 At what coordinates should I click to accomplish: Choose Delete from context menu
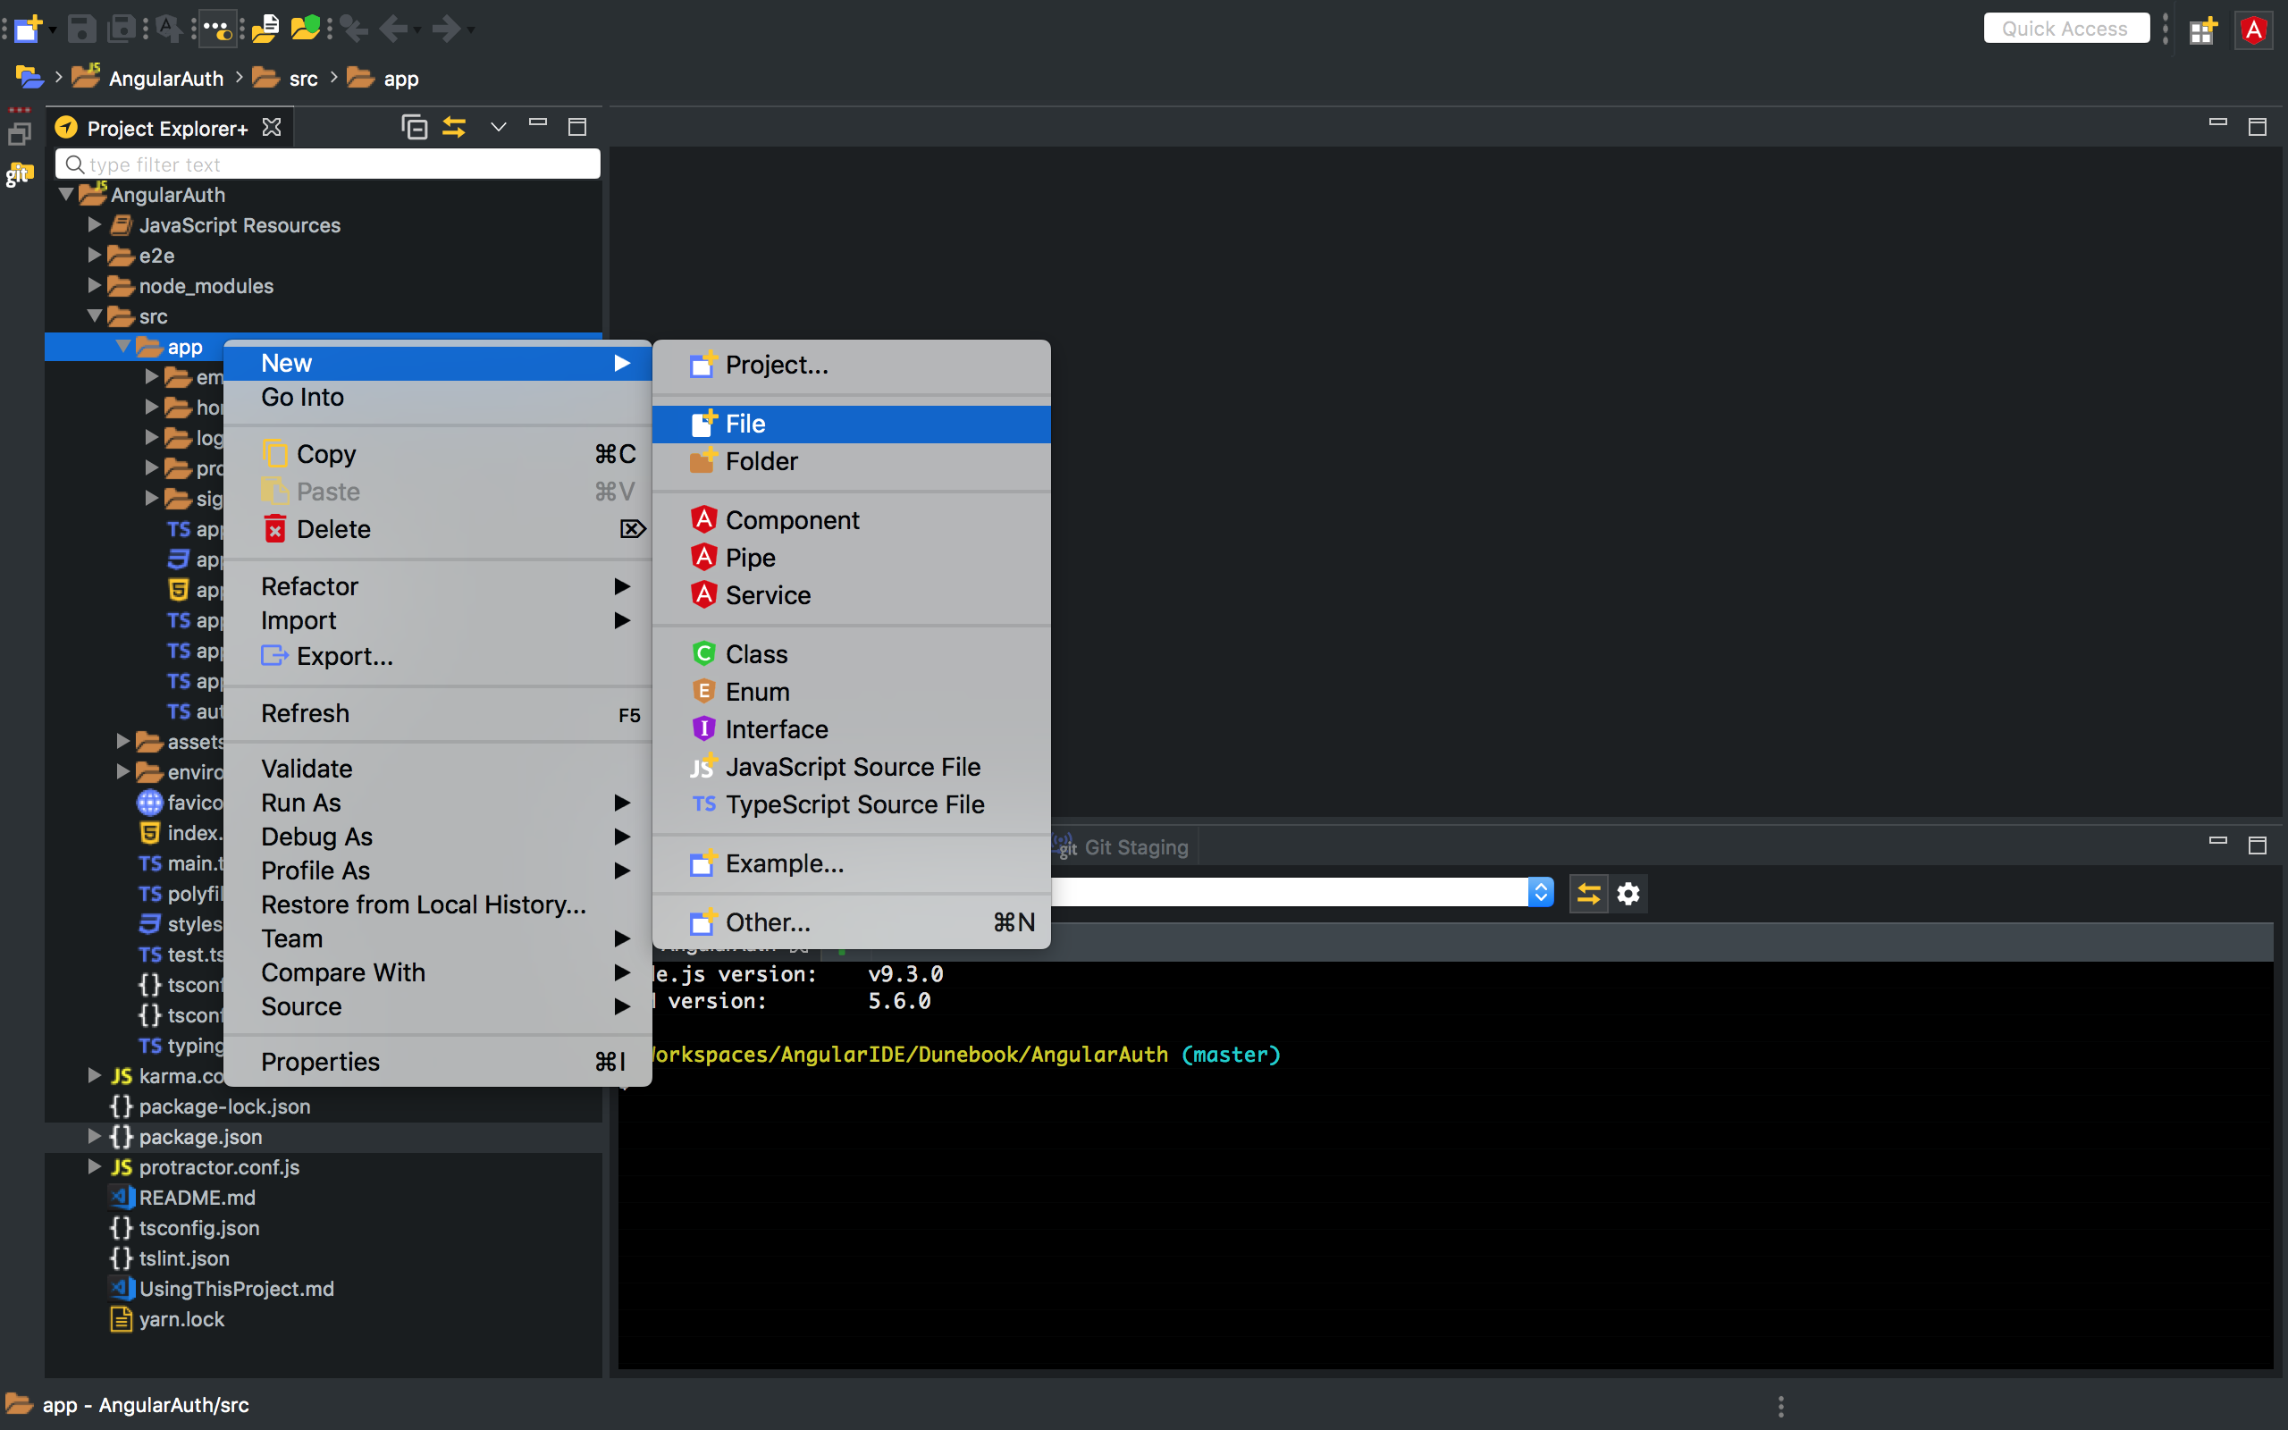[438, 529]
